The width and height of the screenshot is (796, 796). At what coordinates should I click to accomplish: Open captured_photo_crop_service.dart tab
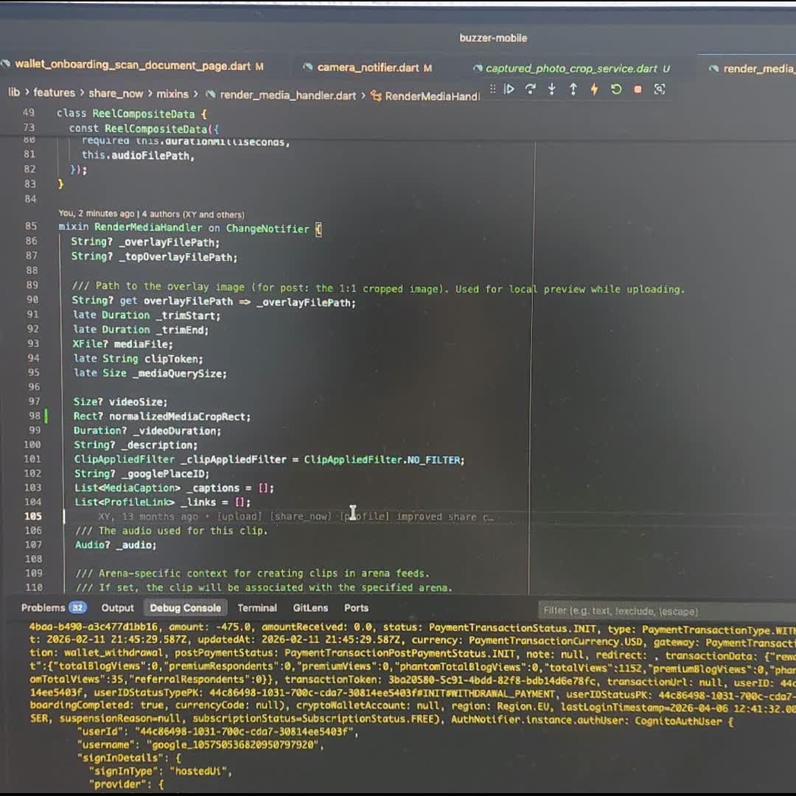(571, 68)
